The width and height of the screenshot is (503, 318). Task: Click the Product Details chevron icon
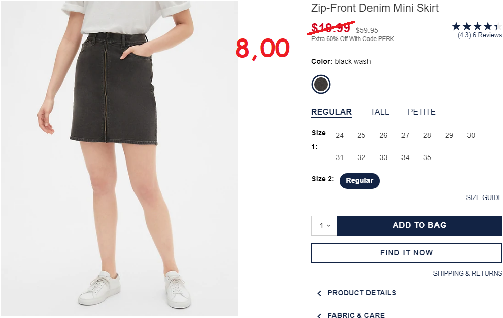click(319, 293)
